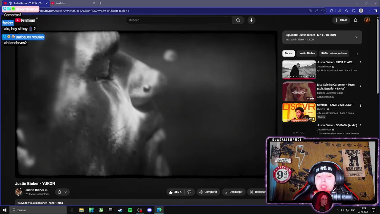Click the Crear button
The width and height of the screenshot is (380, 214).
click(x=341, y=20)
